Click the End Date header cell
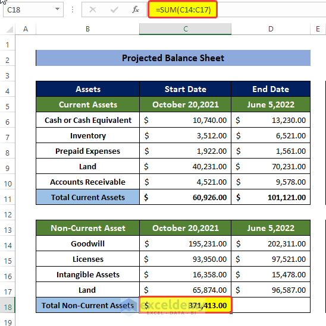Screen dimensions: 326x326 pyautogui.click(x=271, y=89)
